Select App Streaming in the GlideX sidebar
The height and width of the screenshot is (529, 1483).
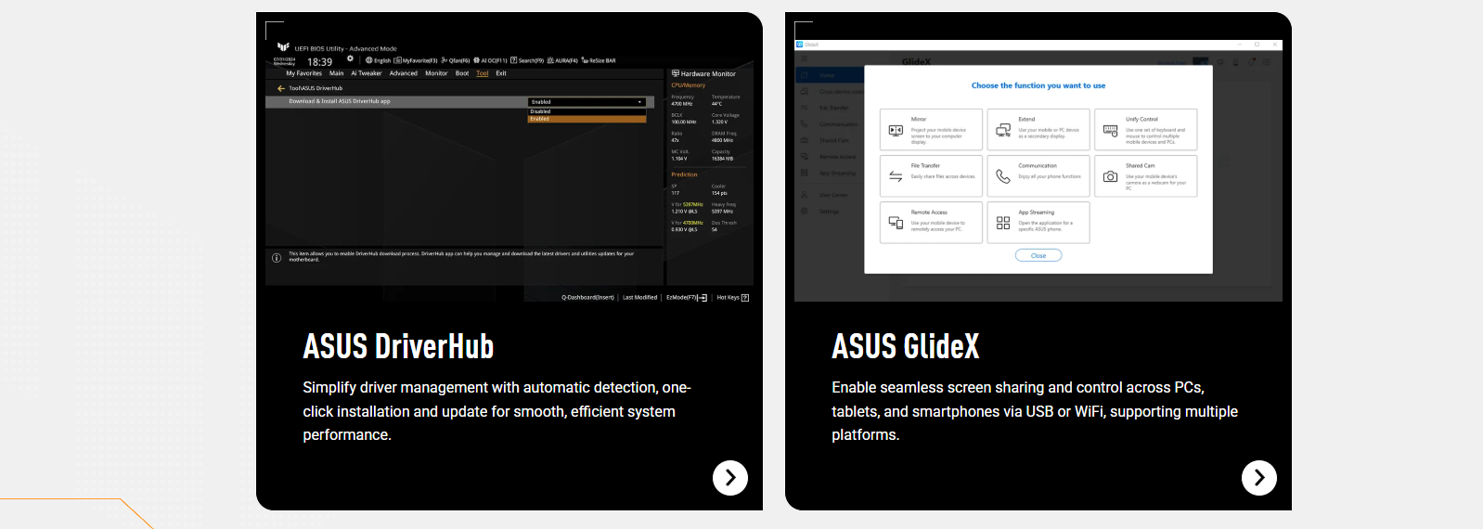pos(829,174)
